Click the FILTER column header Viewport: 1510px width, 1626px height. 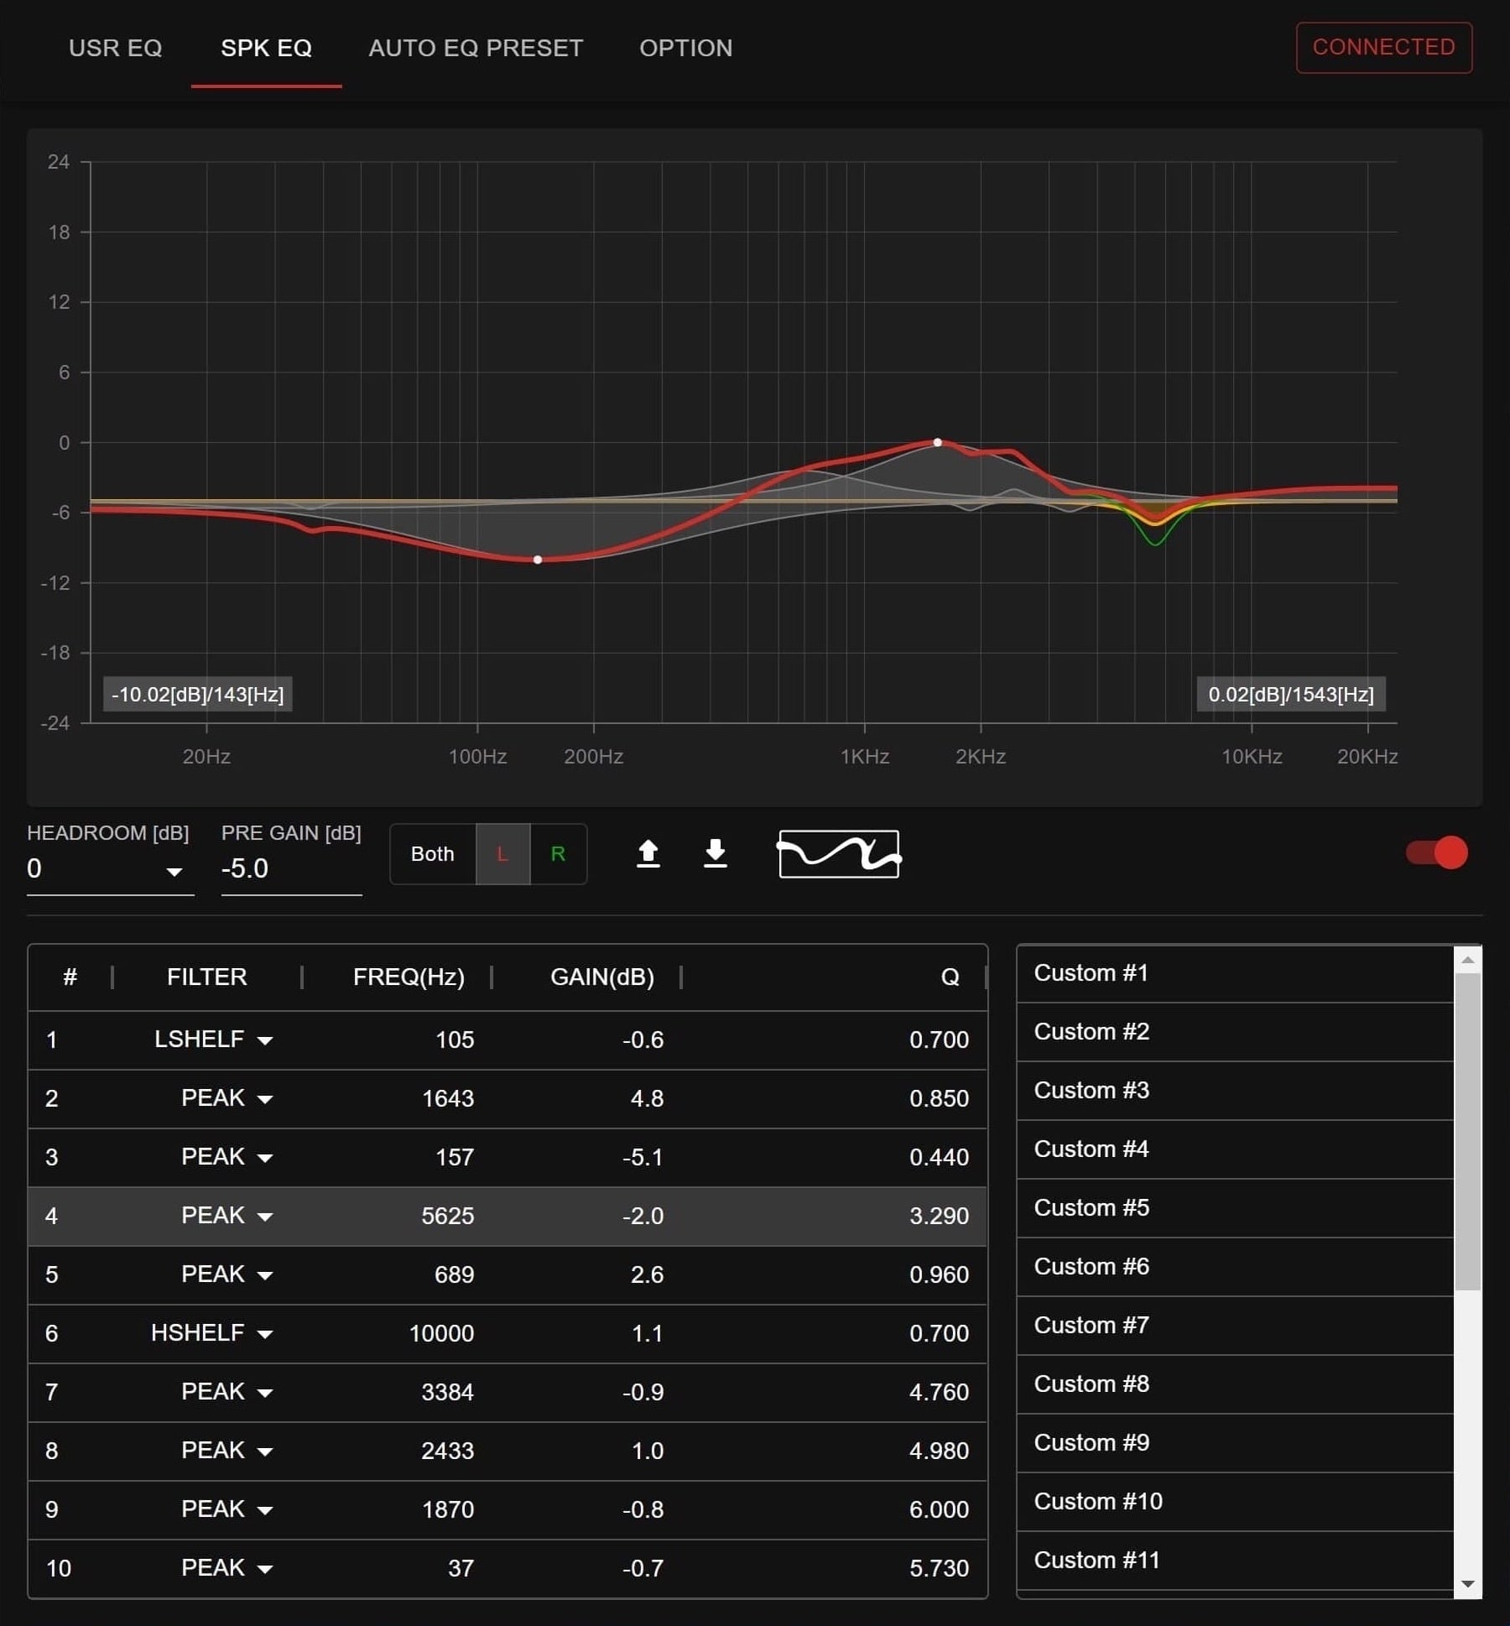(206, 977)
